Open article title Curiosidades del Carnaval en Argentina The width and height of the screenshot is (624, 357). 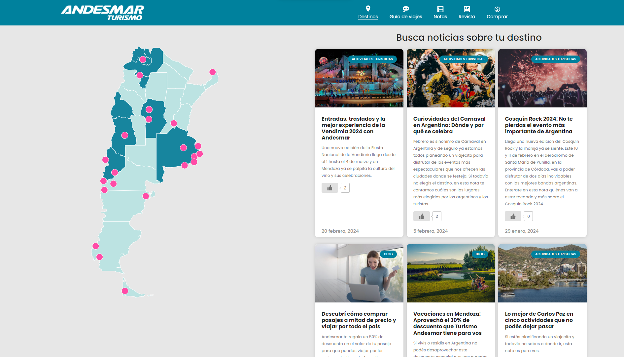click(x=449, y=125)
